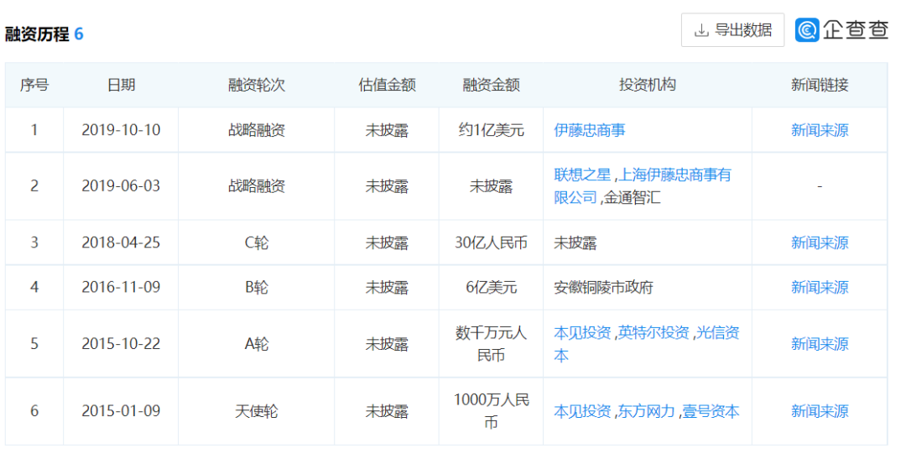
Task: Click the 新闻链接 column header
Action: 820,85
